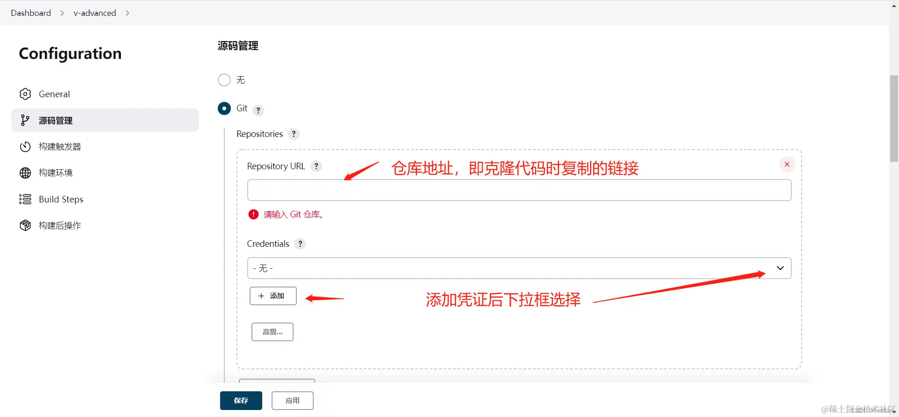899x417 pixels.
Task: Show help for Repository URL
Action: coord(317,166)
